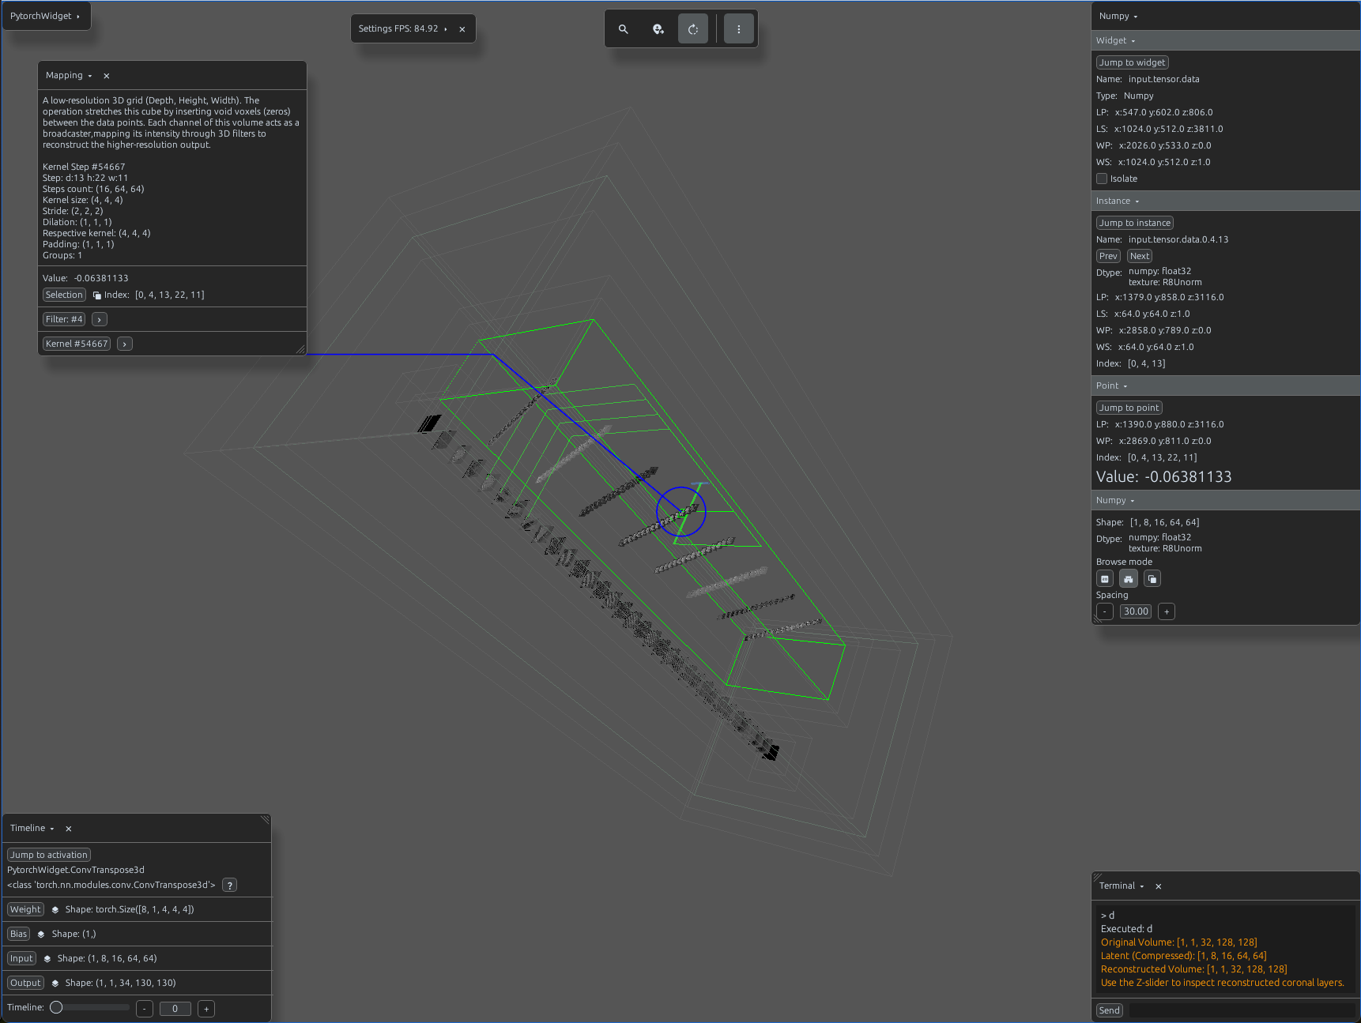Viewport: 1361px width, 1023px height.
Task: Click the magnifier search icon in top toolbar
Action: (x=624, y=29)
